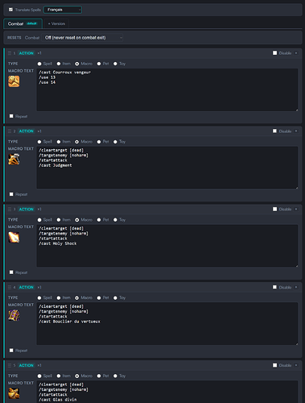
Task: Select Macro type radio in action 1
Action: tap(77, 64)
